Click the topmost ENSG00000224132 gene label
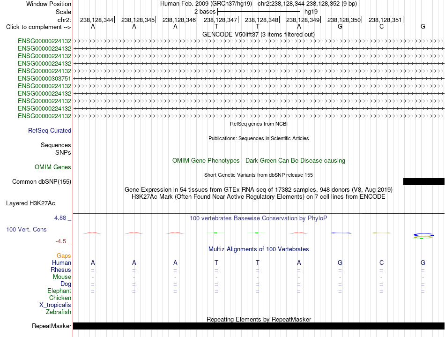445x337 pixels. coord(44,41)
